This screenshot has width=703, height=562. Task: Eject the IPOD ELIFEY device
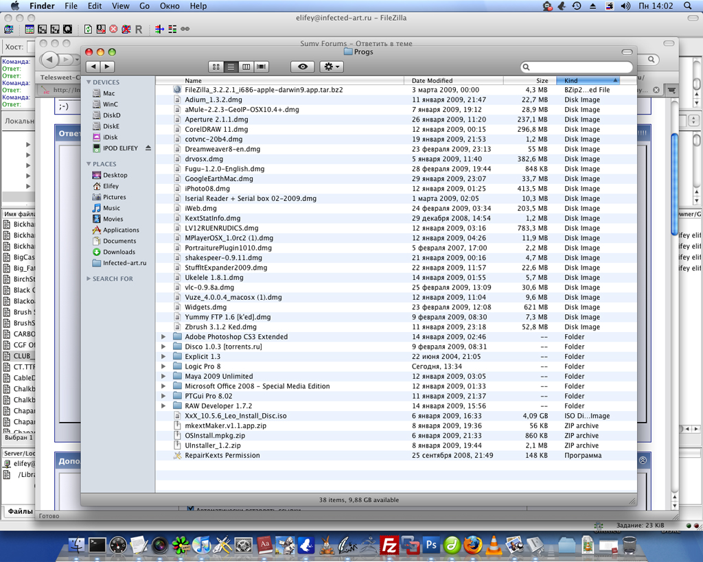148,148
